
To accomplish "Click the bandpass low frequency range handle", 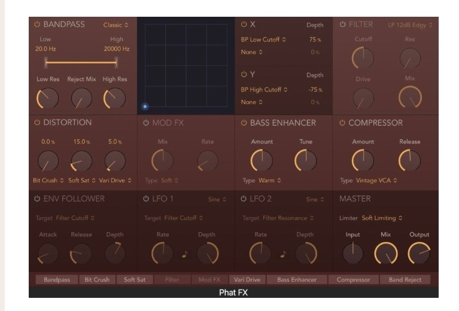I will (x=45, y=62).
